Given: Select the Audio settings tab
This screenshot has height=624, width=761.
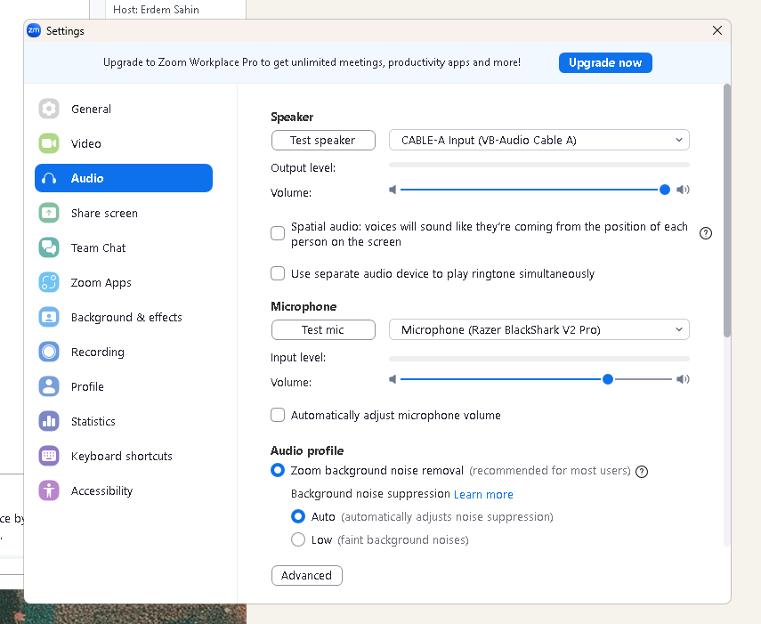Looking at the screenshot, I should 124,178.
